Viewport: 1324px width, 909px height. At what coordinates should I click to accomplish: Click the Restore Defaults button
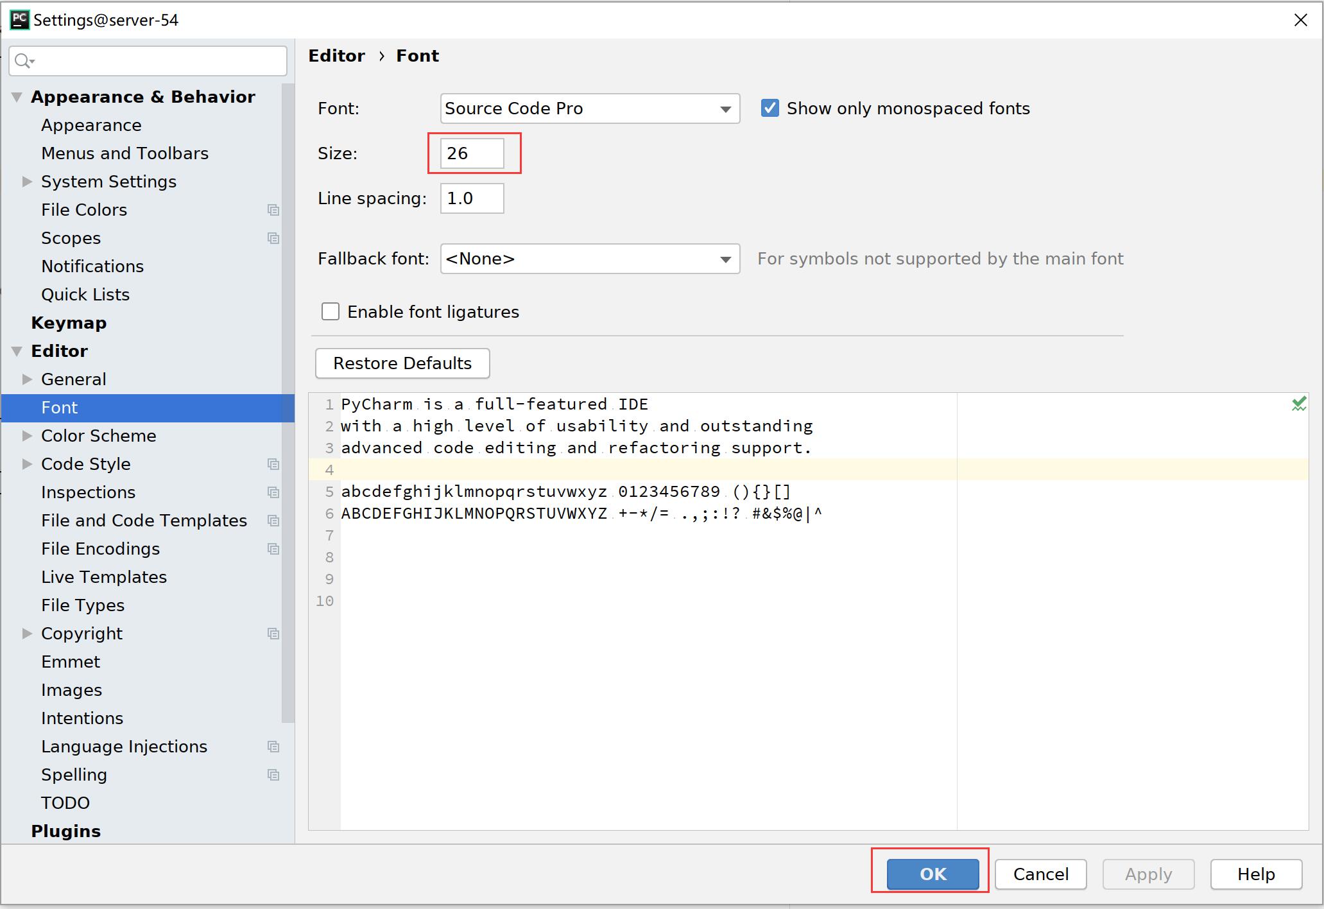tap(402, 363)
